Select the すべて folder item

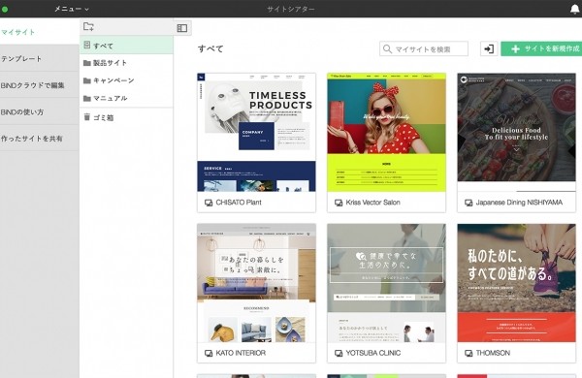[x=126, y=46]
